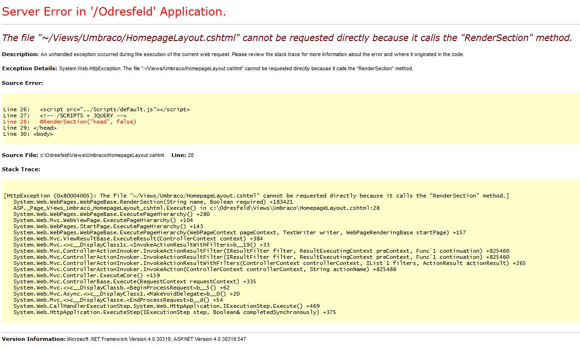The height and width of the screenshot is (347, 580).
Task: Click stack line Controller.ExecuteCore() +159
Action: (86, 275)
